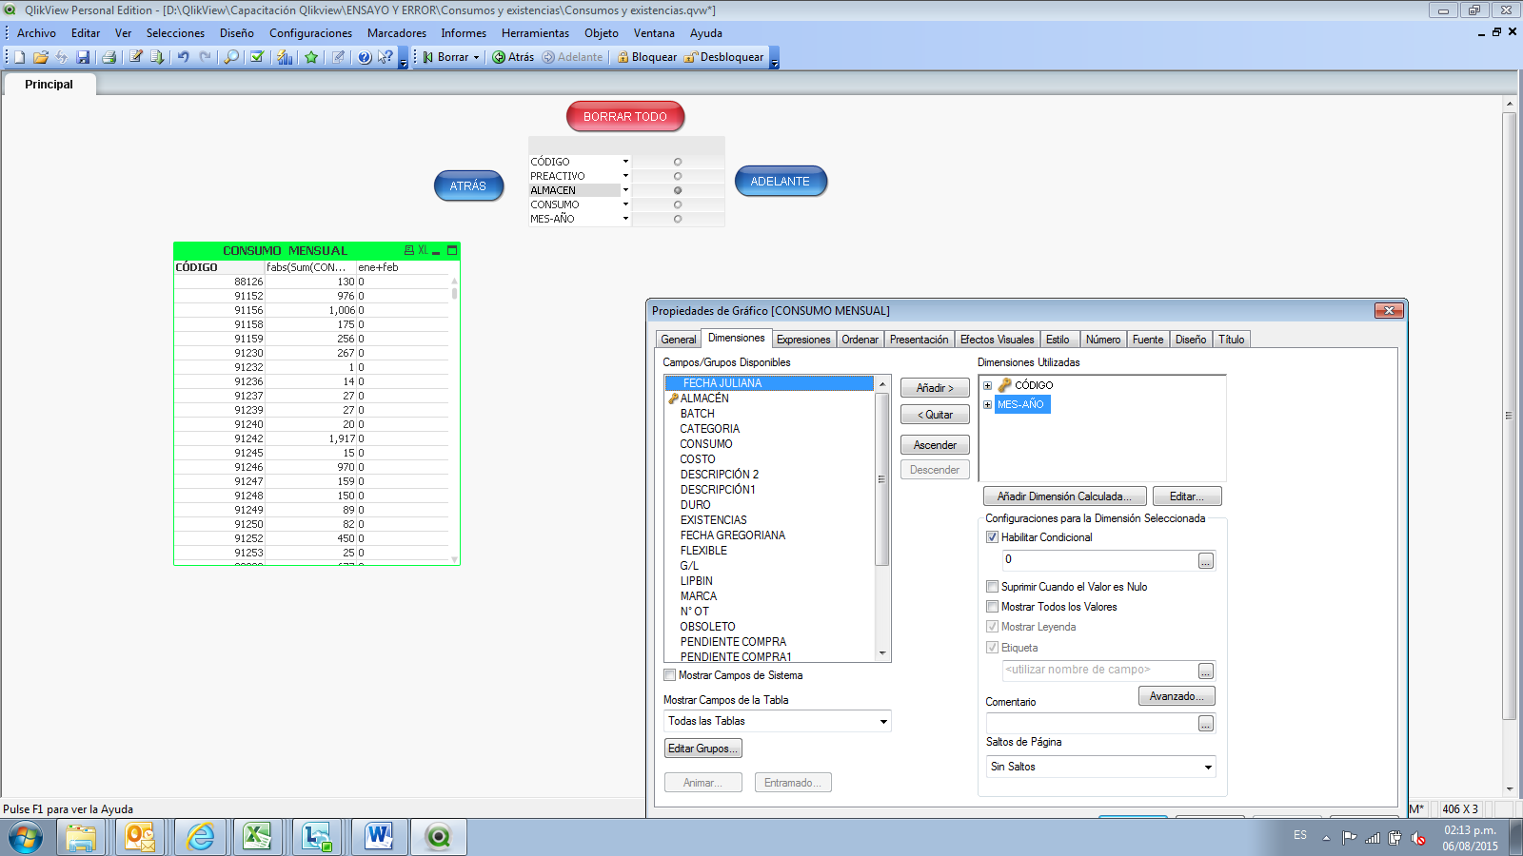Open the Marcadores menu

click(x=397, y=33)
